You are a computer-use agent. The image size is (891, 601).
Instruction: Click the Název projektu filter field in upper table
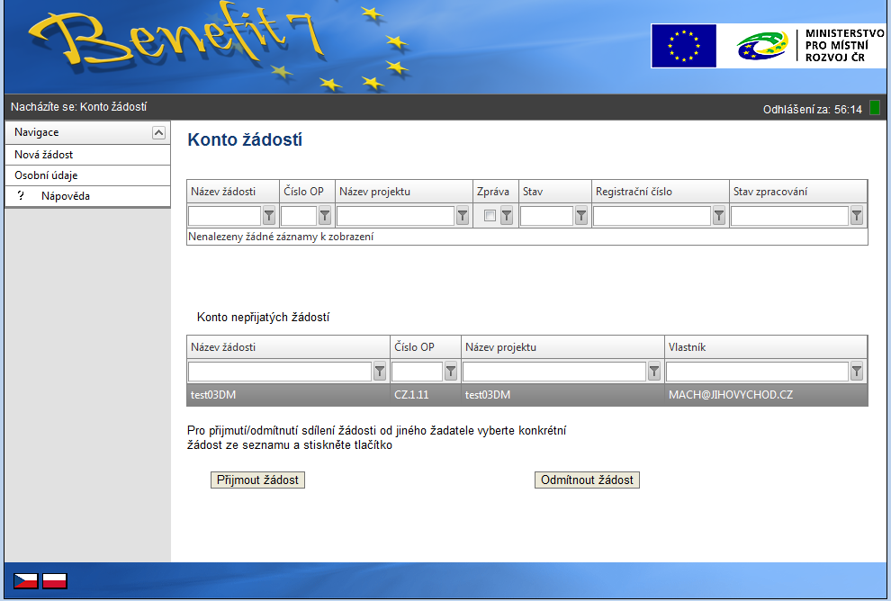click(x=395, y=216)
